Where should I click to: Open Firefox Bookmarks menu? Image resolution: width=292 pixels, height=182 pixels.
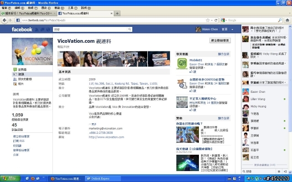point(59,8)
